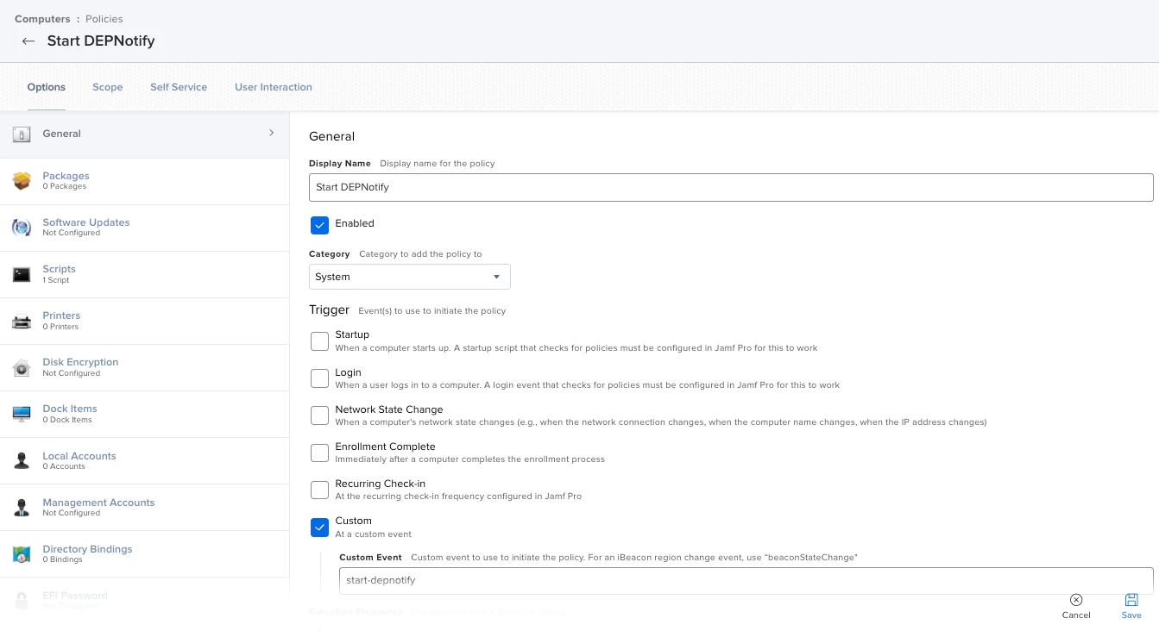
Task: Click the Cancel circle-x icon
Action: point(1076,600)
